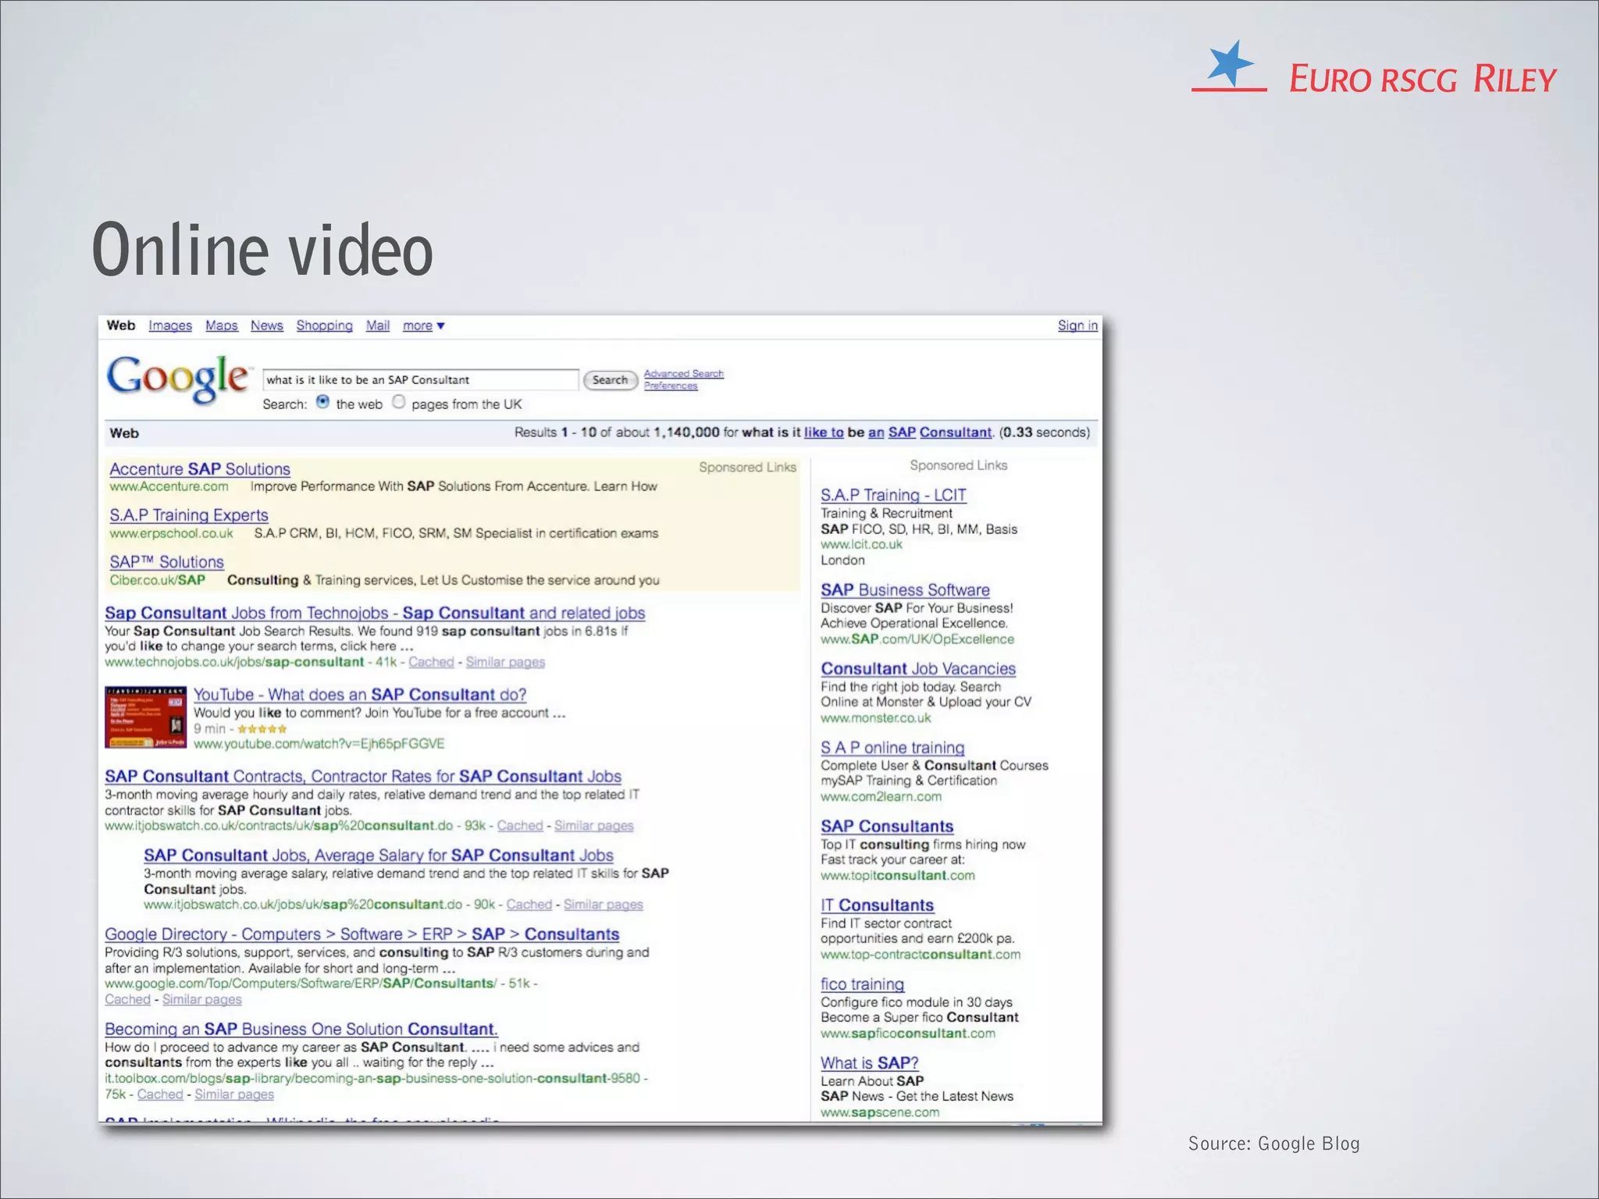Open the Mail tab
The height and width of the screenshot is (1199, 1599).
coord(378,326)
